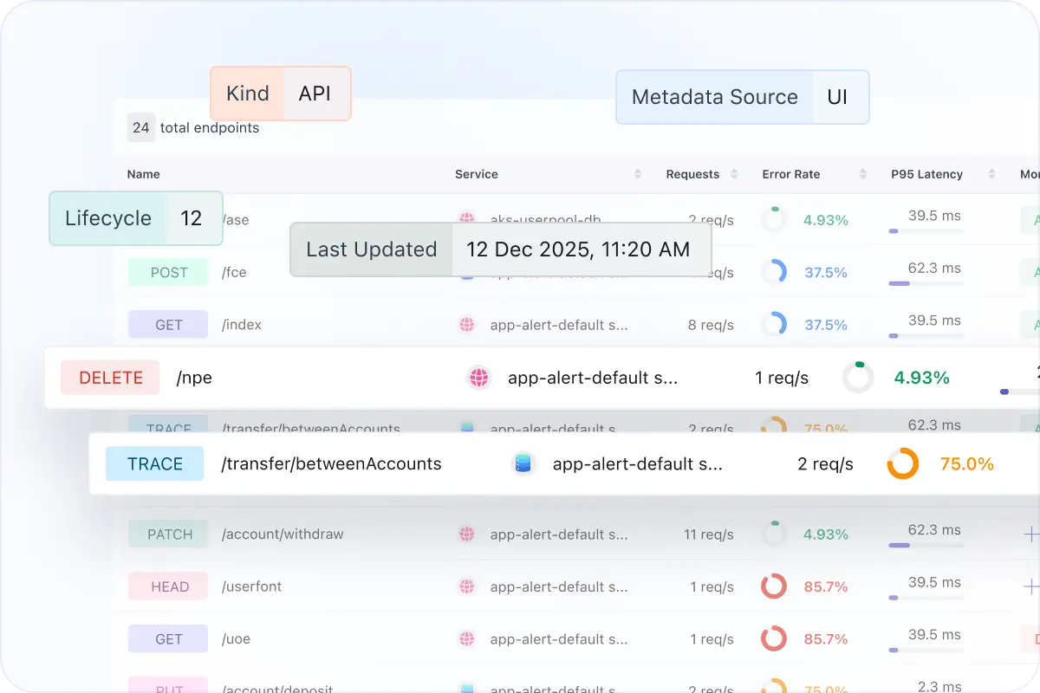Click the blue TRACE method badge
The image size is (1040, 693).
coord(154,464)
